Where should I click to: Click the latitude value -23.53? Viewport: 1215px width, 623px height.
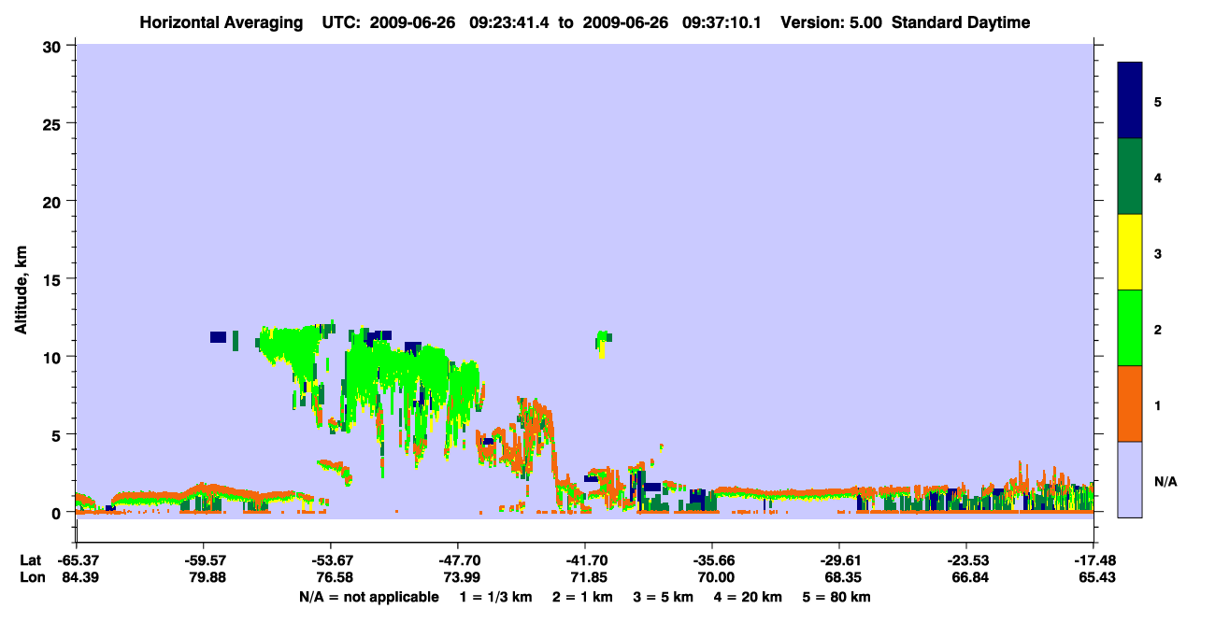pyautogui.click(x=966, y=560)
